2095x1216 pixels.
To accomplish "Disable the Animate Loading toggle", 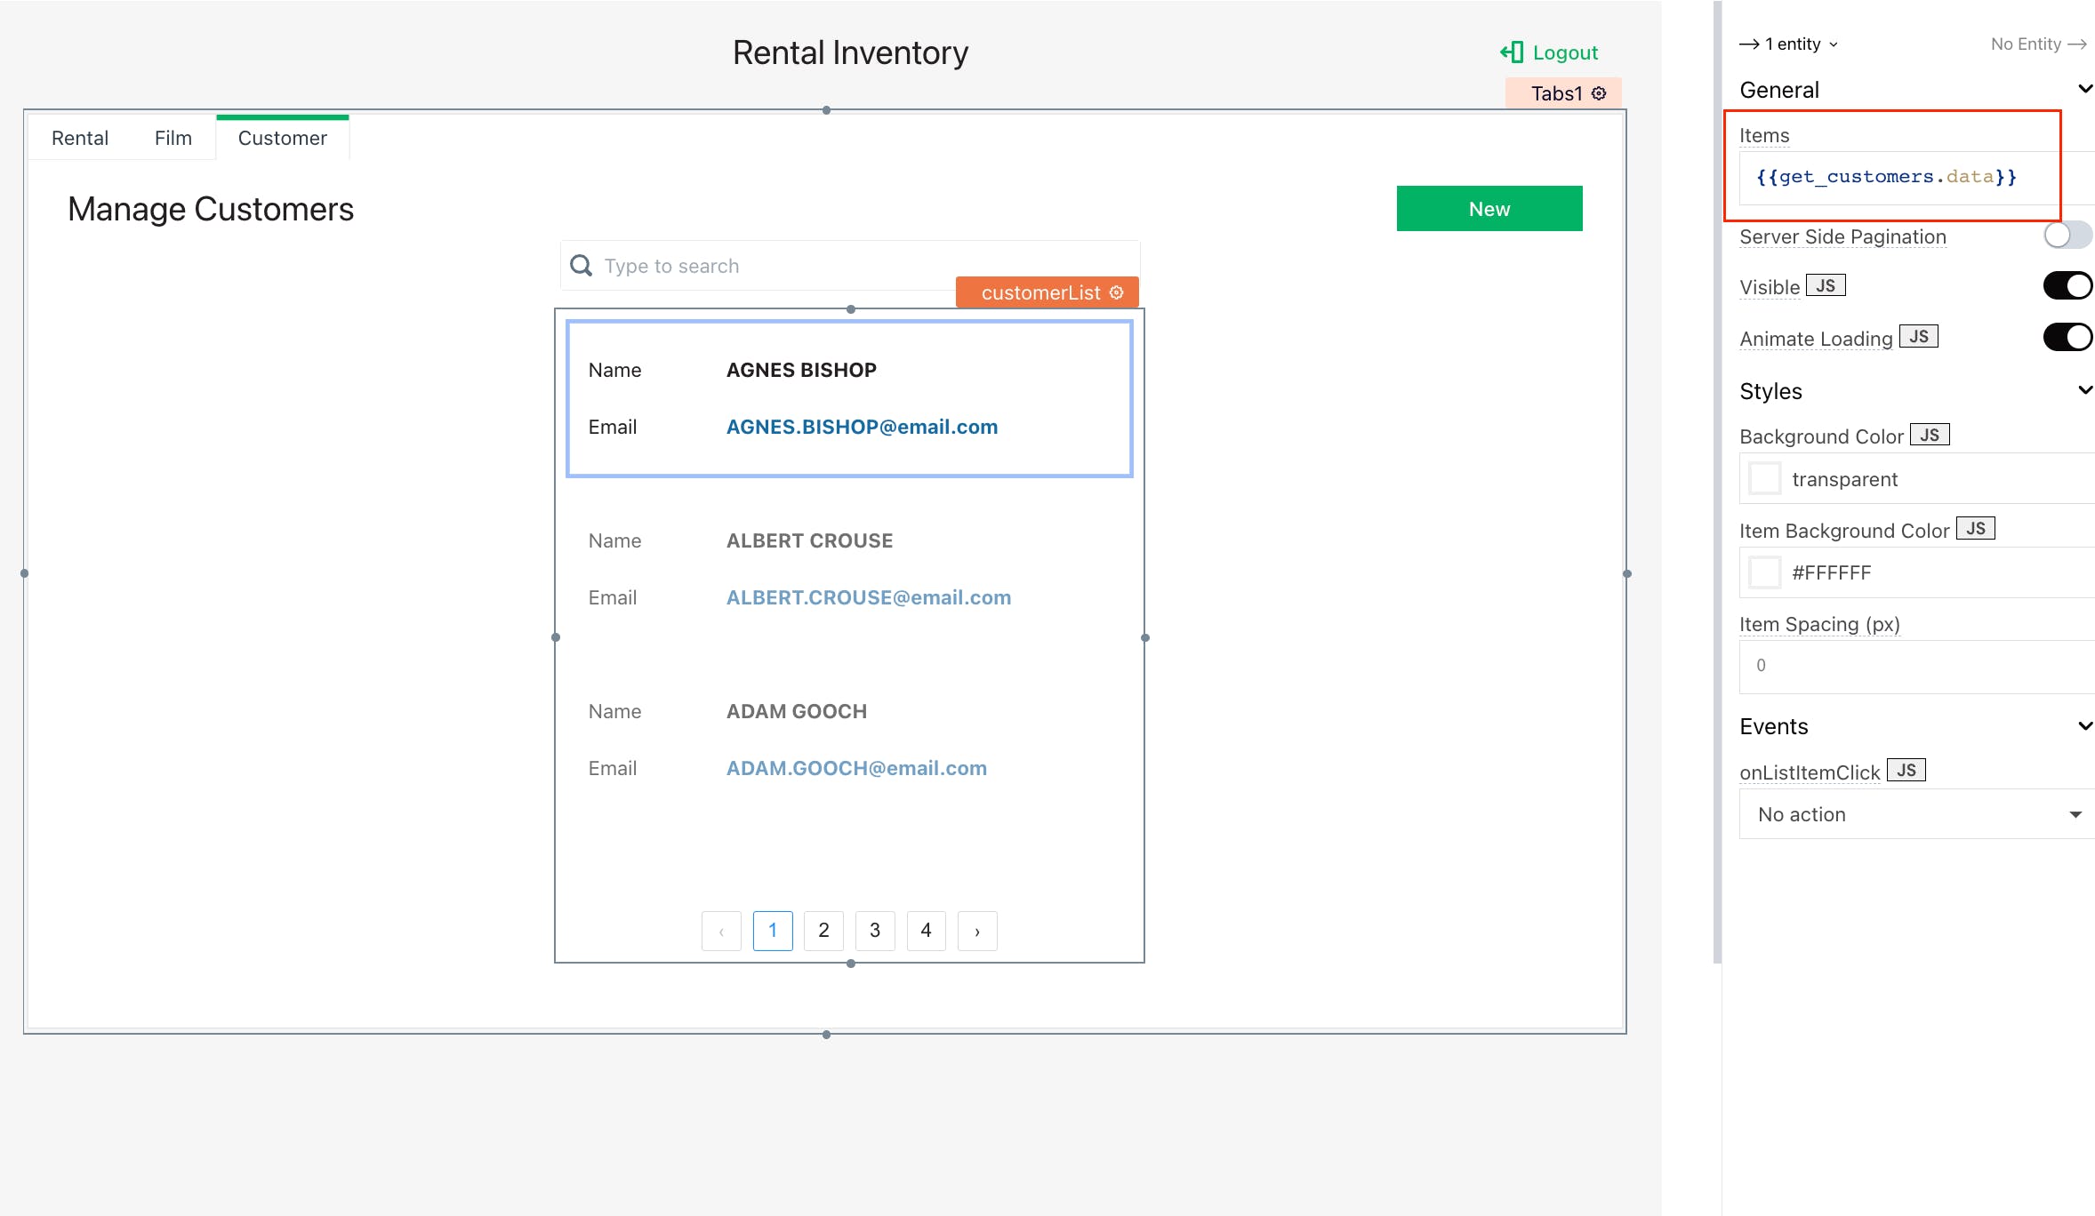I will [x=2067, y=337].
